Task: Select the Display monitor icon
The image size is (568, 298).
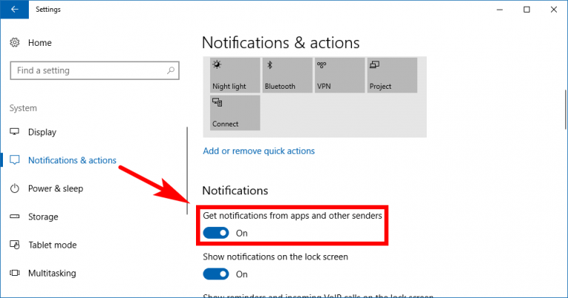Action: pyautogui.click(x=15, y=132)
